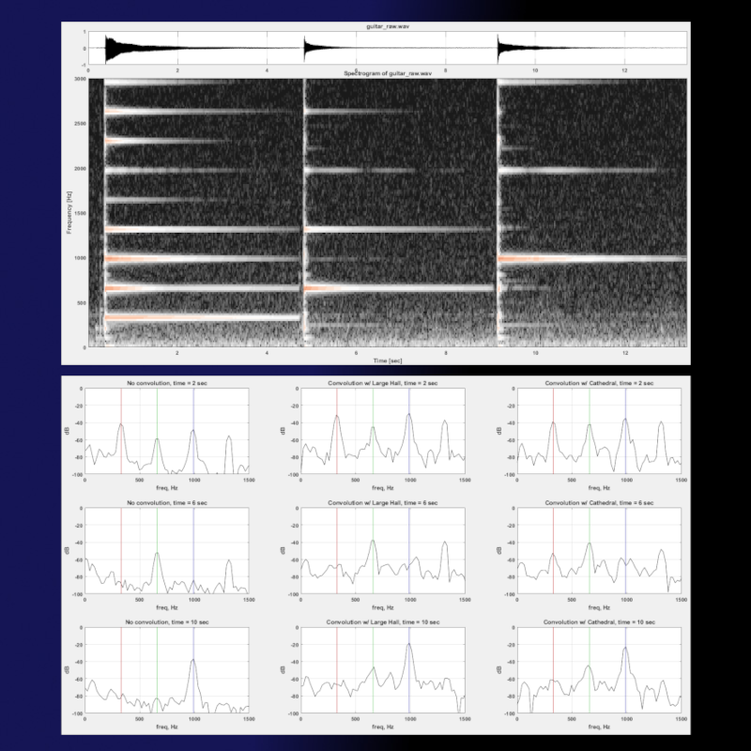Viewport: 751px width, 751px height.
Task: Click the spectrogram's 1500 Hz tick label
Action: [x=81, y=213]
